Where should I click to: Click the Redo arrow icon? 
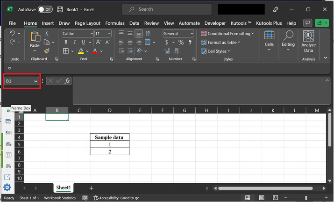click(x=12, y=42)
